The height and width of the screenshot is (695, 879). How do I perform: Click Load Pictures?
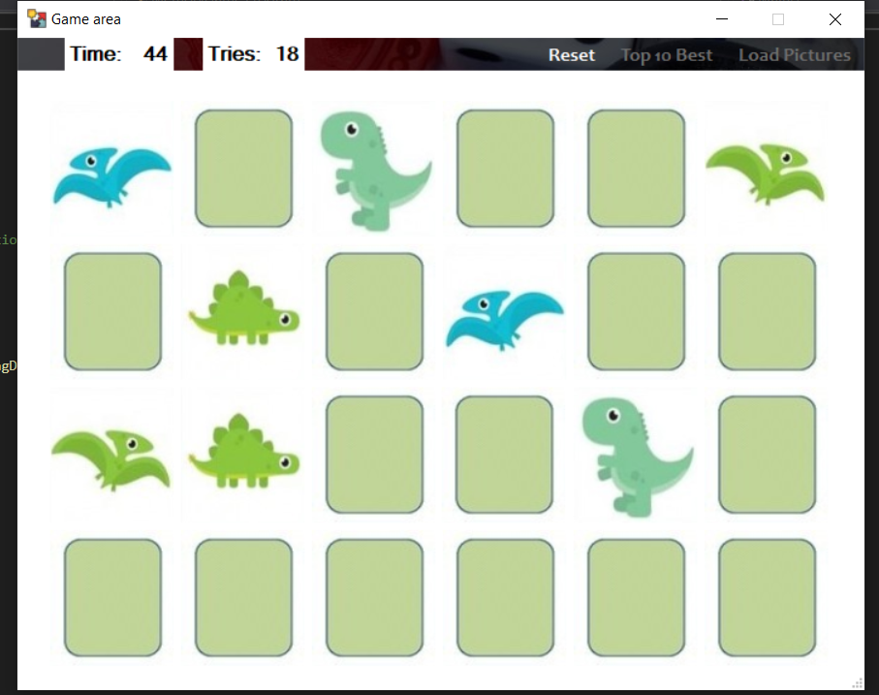[x=794, y=55]
